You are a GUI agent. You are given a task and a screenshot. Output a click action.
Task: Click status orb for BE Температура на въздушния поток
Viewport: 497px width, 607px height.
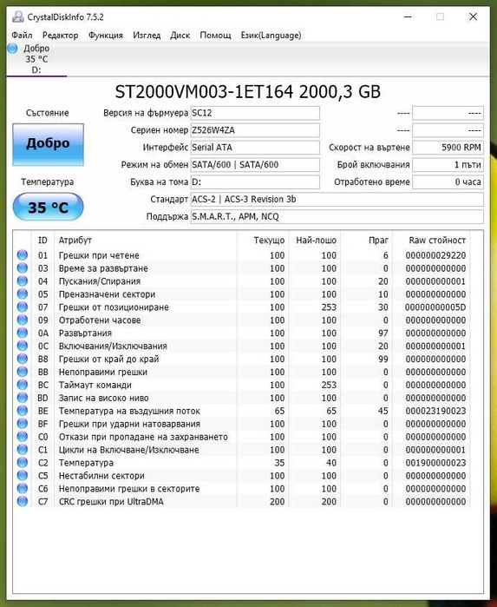(23, 411)
